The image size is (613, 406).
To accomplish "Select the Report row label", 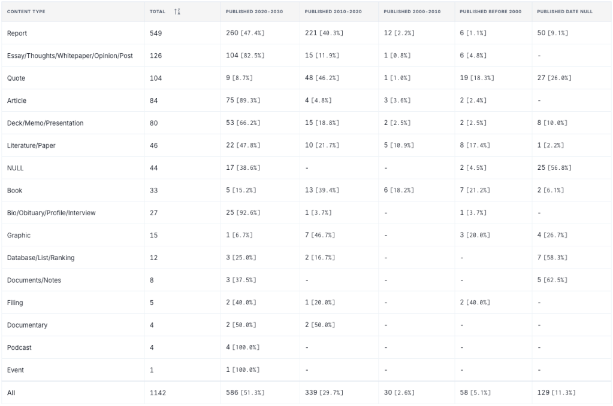I will point(17,33).
